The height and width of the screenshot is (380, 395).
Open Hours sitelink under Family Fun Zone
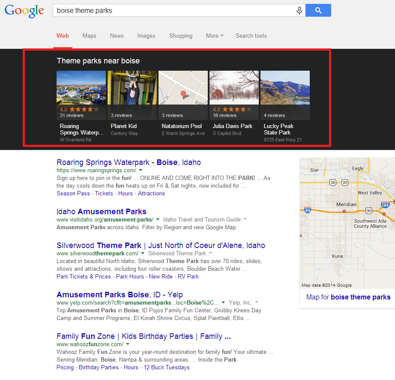tap(131, 368)
